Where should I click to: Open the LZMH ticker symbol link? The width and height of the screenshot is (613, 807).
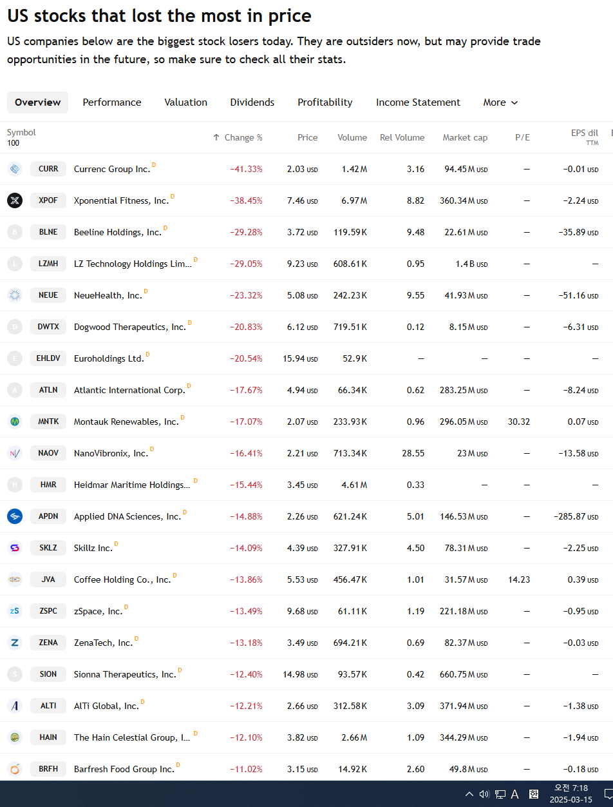[48, 264]
